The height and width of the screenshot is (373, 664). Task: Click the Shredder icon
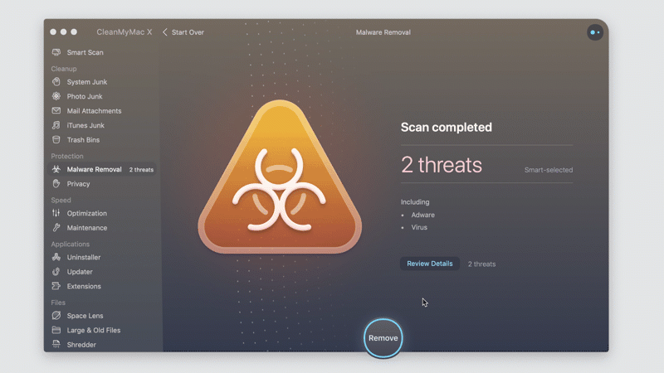pos(56,344)
